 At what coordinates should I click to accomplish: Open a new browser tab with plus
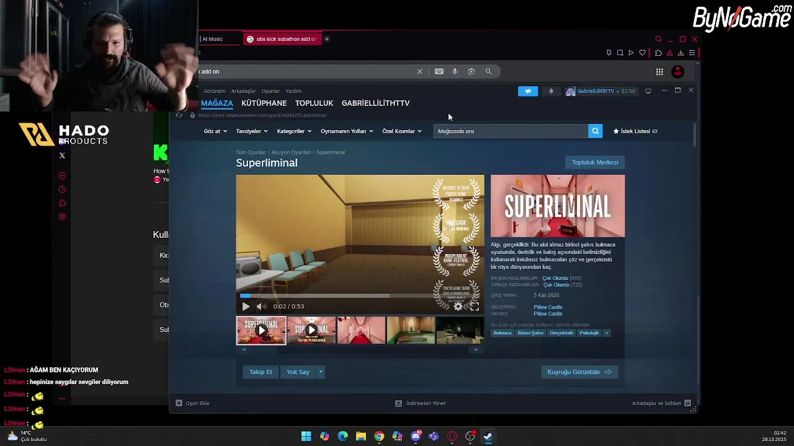(326, 39)
